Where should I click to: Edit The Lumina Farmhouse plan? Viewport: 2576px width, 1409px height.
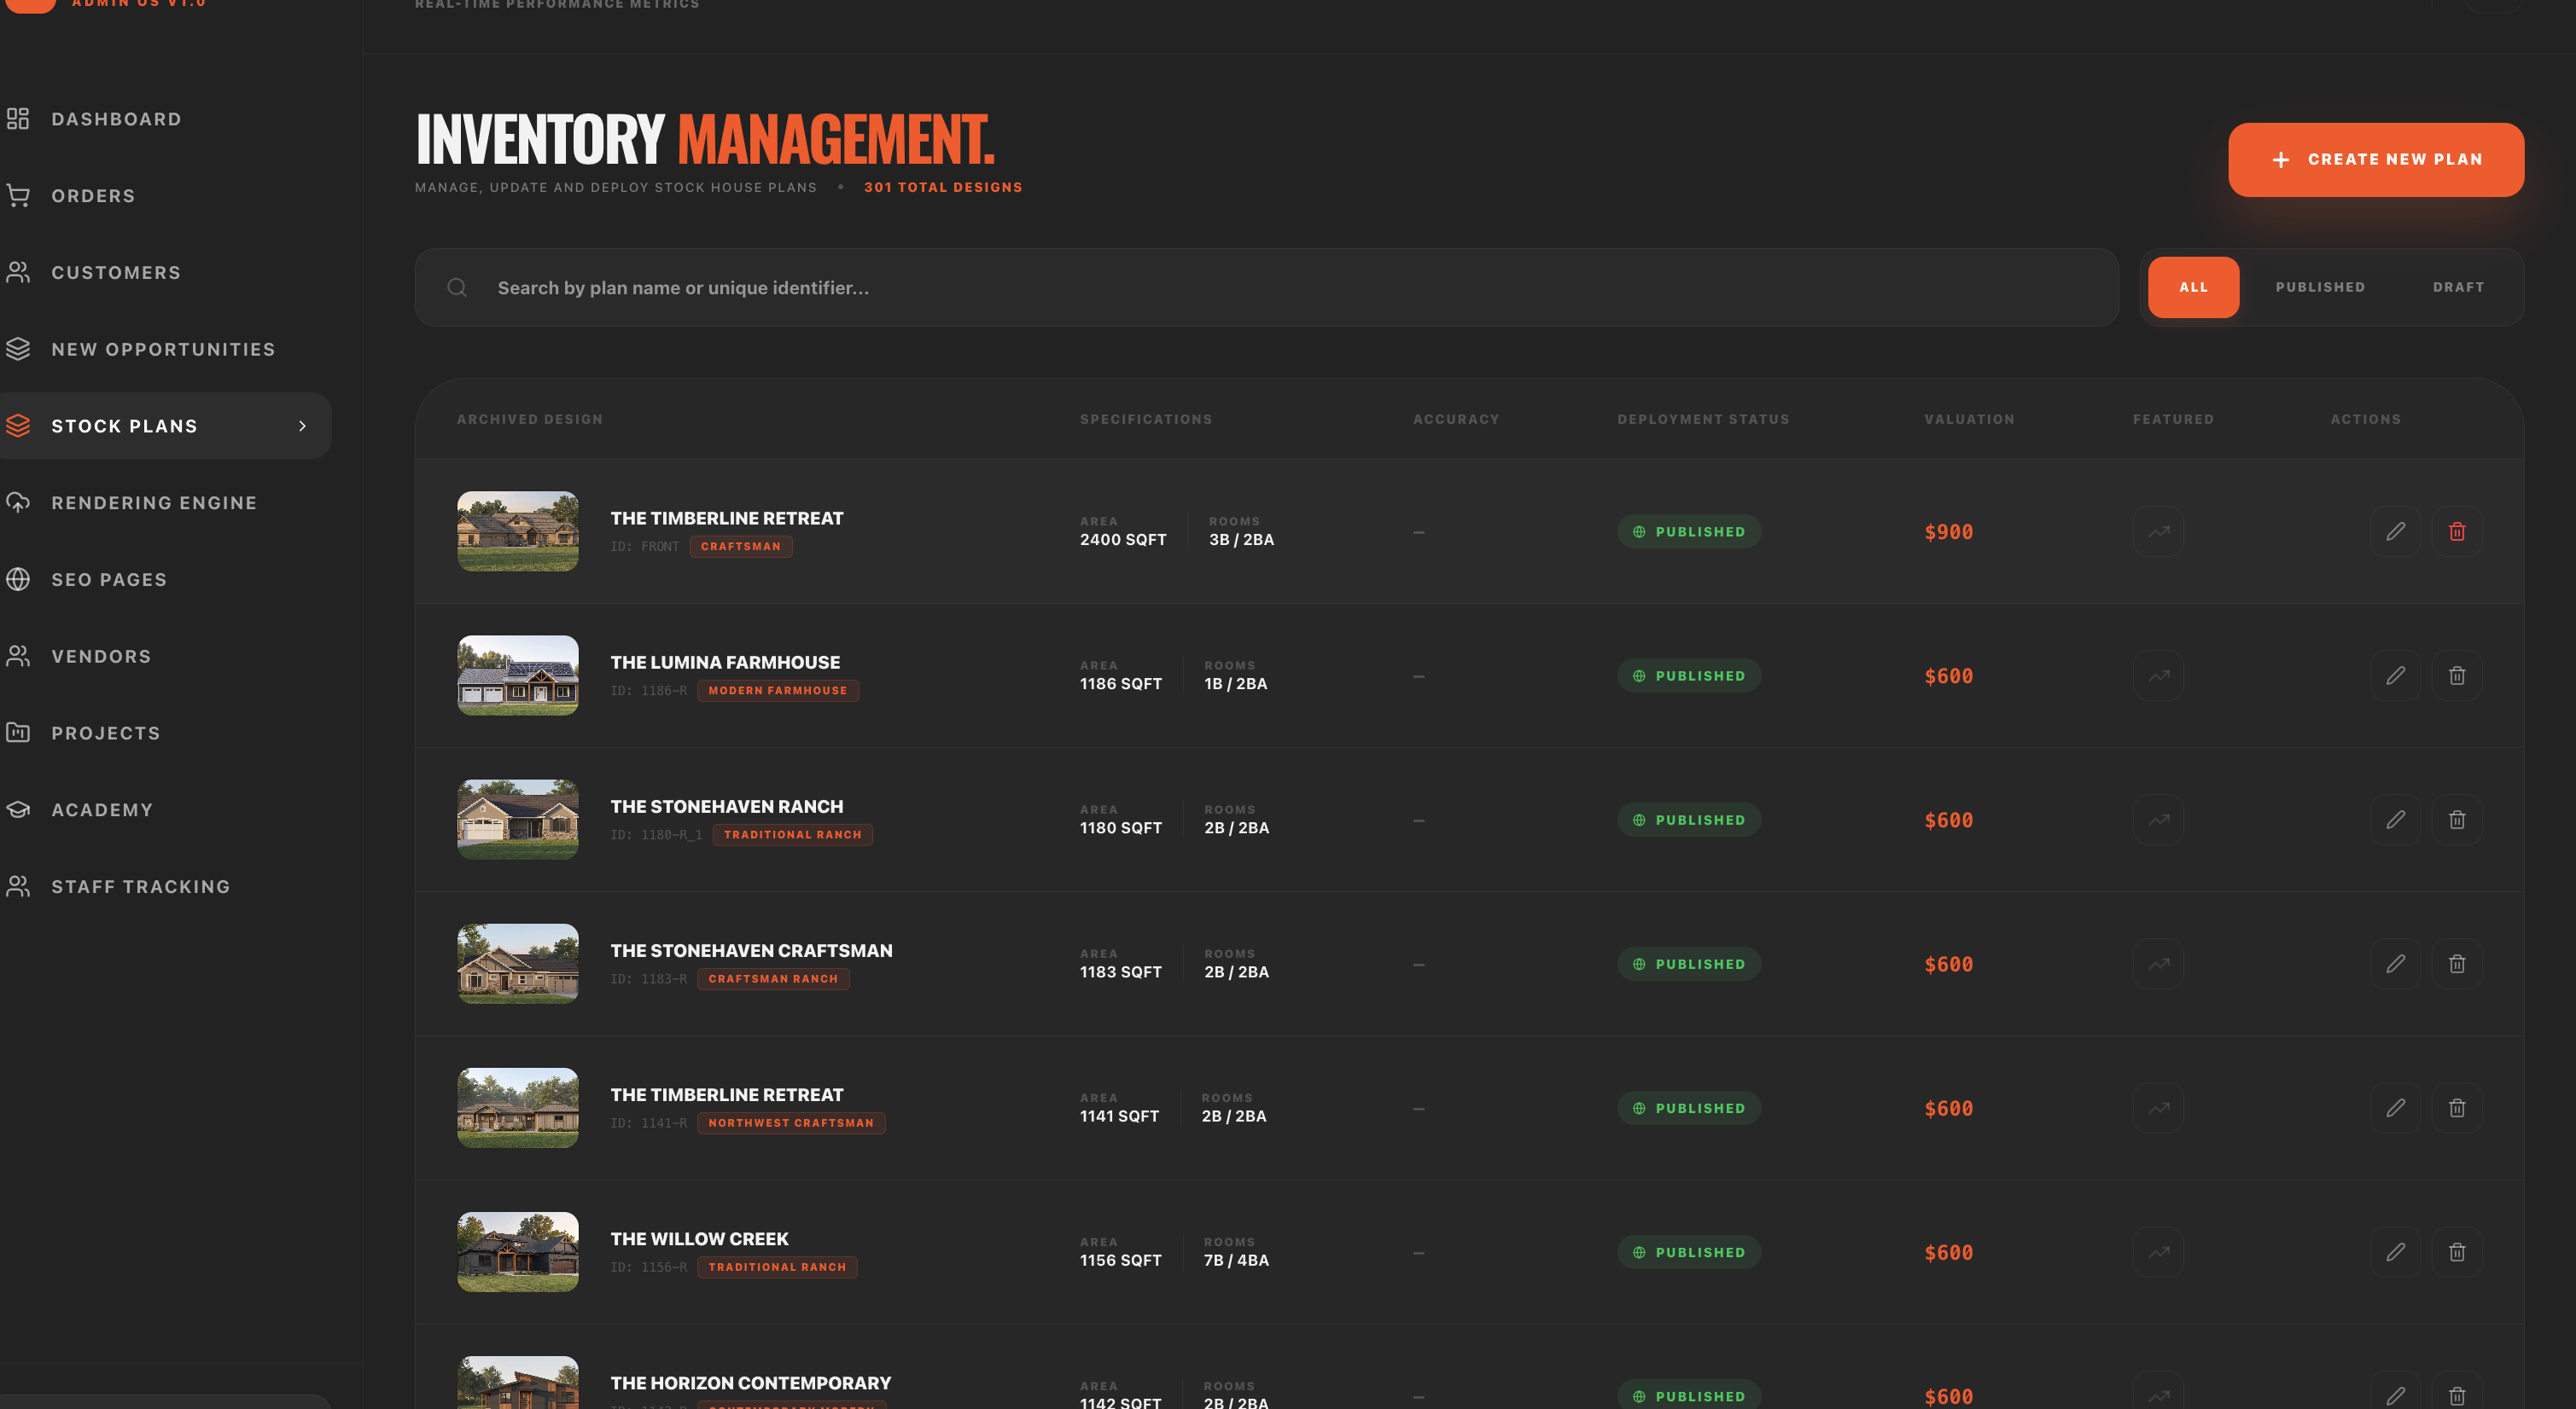(2395, 676)
